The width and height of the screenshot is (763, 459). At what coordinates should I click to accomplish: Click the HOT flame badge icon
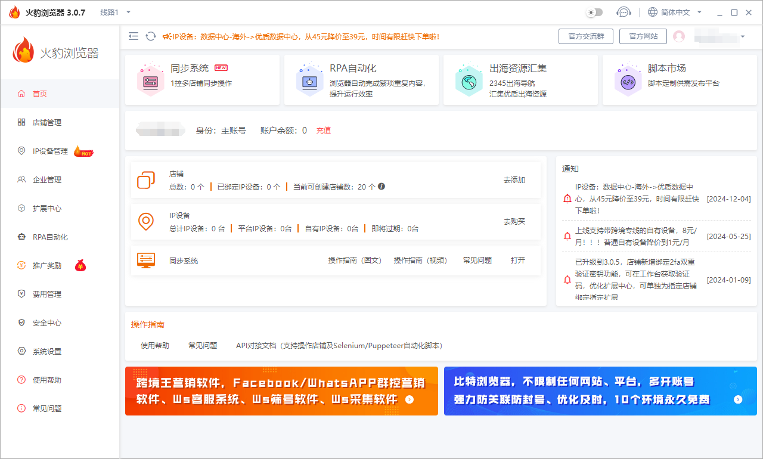coord(83,151)
